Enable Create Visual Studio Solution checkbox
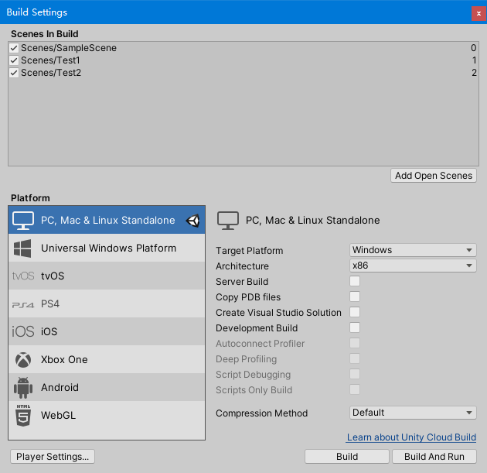Image resolution: width=487 pixels, height=473 pixels. (x=355, y=312)
